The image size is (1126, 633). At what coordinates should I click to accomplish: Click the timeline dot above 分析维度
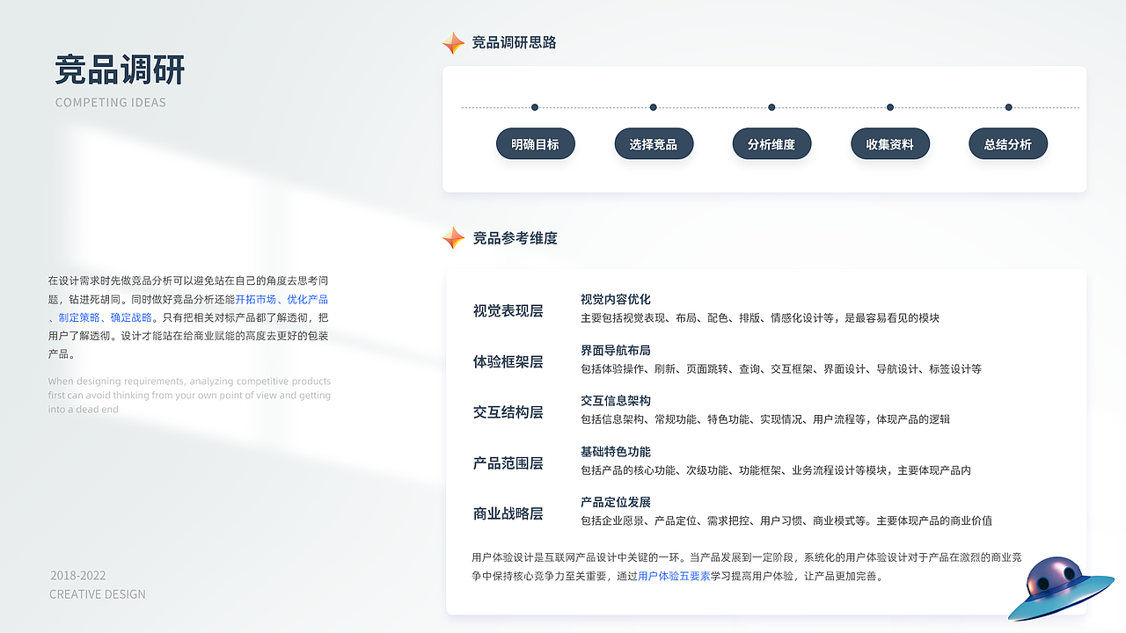[771, 107]
